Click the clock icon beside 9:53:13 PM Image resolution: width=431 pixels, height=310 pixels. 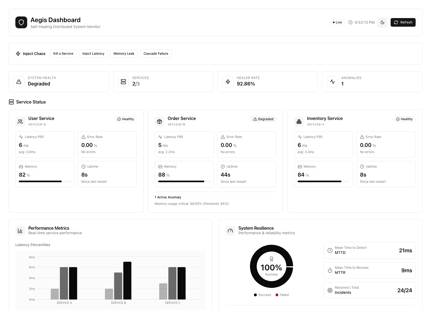[350, 22]
